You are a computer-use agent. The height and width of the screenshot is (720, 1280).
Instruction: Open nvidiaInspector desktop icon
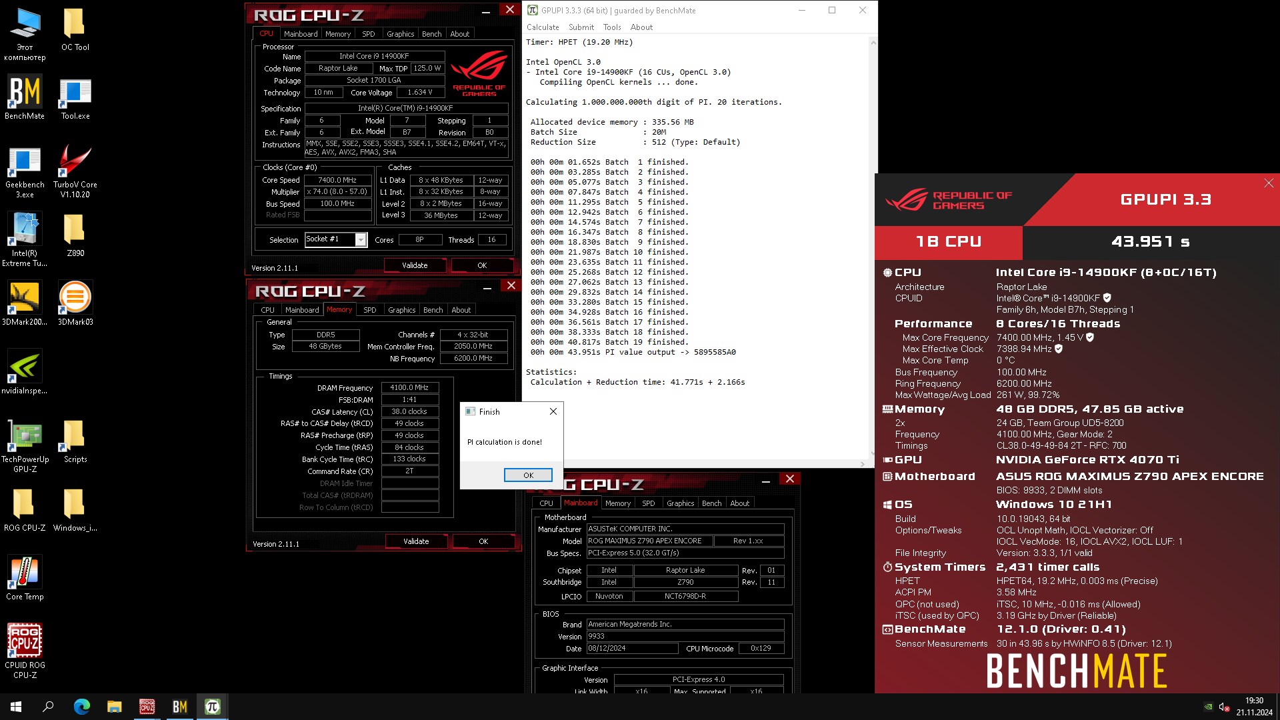pos(25,372)
